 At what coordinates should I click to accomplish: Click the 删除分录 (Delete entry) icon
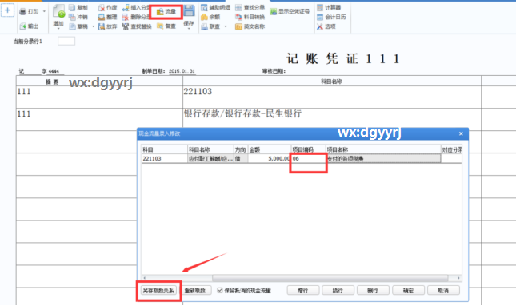coord(126,17)
